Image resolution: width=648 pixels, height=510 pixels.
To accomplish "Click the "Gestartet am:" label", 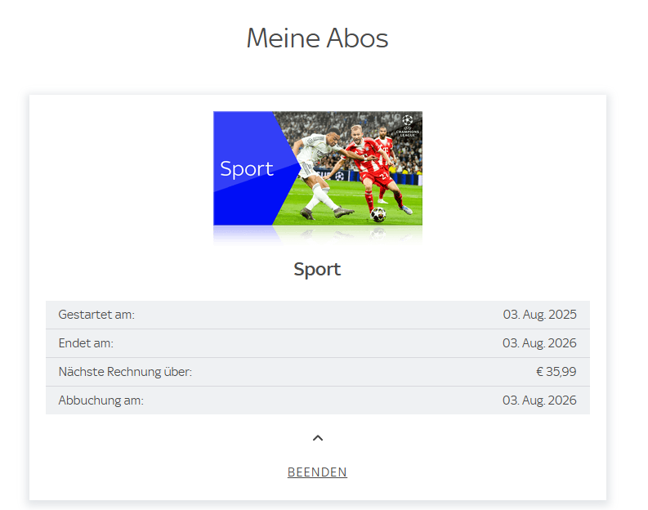I will tap(96, 315).
